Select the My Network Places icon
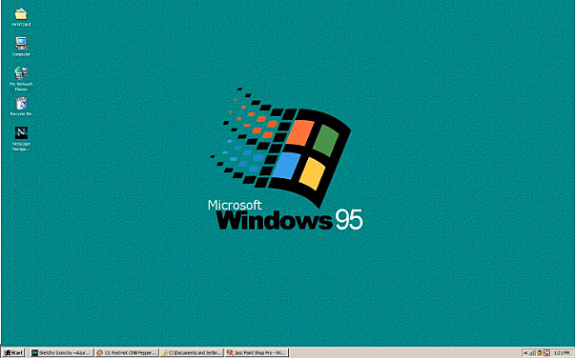This screenshot has height=358, width=576. pos(21,73)
